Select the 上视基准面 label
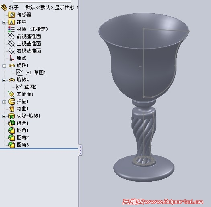The image size is (211, 207). [x=29, y=44]
